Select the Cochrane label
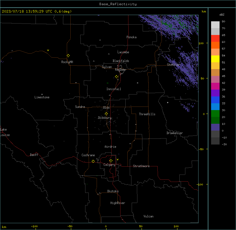The image size is (236, 230). pos(88,155)
